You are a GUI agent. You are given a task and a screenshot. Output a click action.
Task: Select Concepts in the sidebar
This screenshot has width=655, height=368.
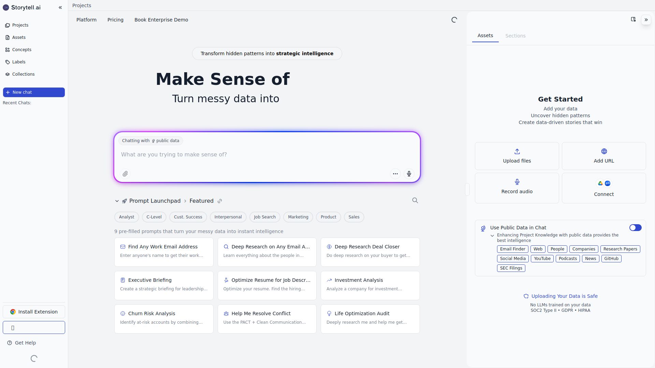[x=22, y=49]
